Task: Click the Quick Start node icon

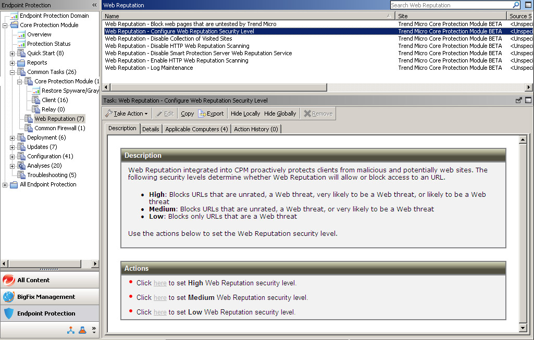Action: click(x=21, y=53)
